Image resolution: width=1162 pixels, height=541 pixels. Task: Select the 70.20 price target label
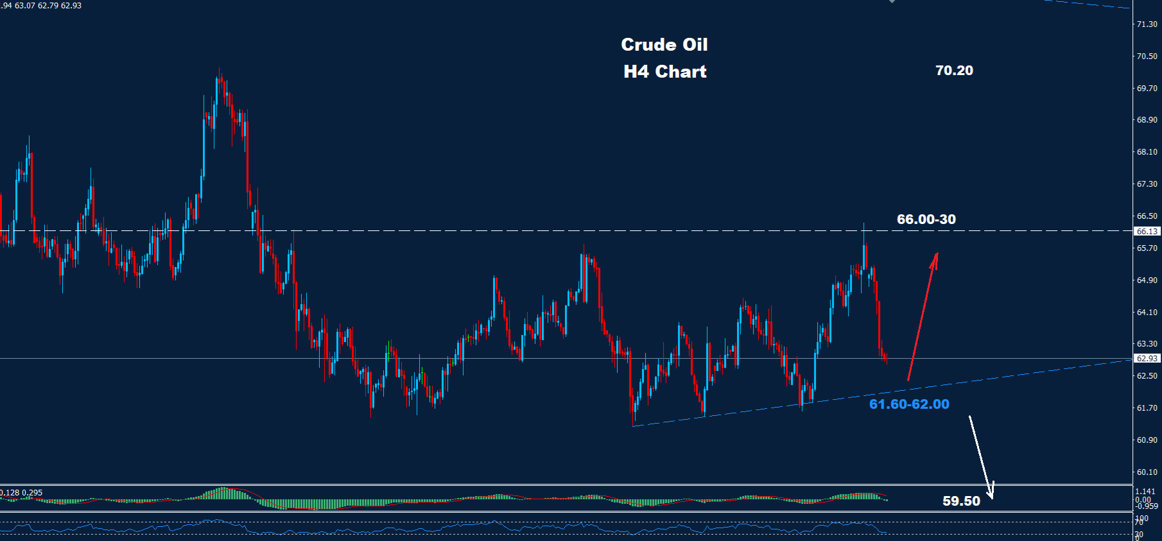tap(954, 71)
